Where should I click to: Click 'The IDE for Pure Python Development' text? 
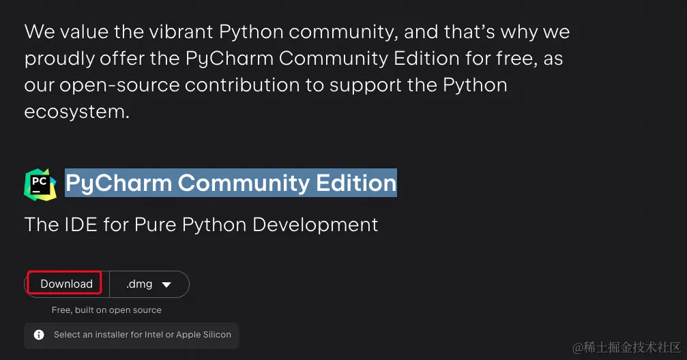(201, 225)
